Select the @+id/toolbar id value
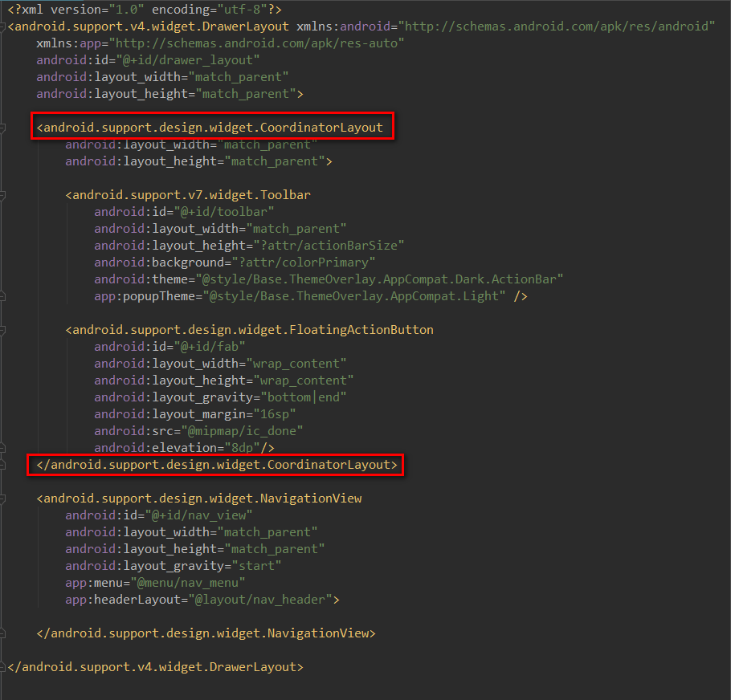This screenshot has width=731, height=700. (224, 212)
